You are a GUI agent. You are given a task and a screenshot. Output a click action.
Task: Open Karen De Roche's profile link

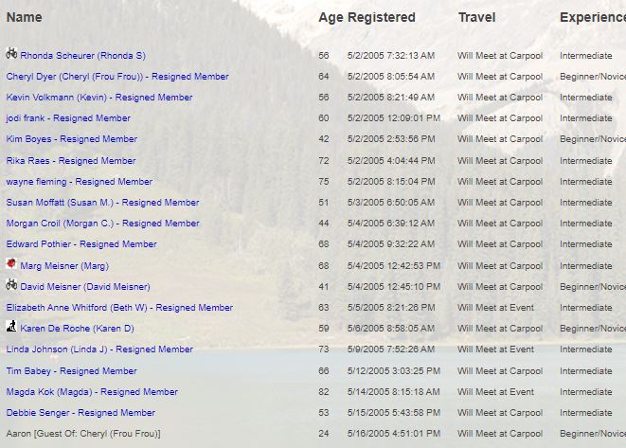[77, 329]
